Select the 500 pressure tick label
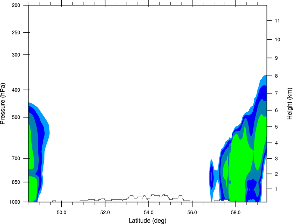This screenshot has width=293, height=224. pyautogui.click(x=16, y=117)
